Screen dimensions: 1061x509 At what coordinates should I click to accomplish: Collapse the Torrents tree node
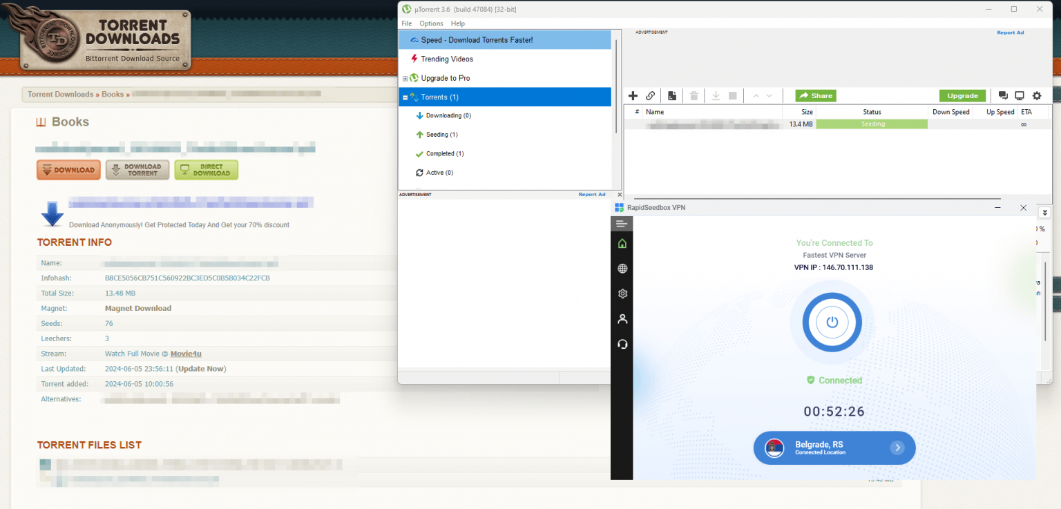(405, 97)
